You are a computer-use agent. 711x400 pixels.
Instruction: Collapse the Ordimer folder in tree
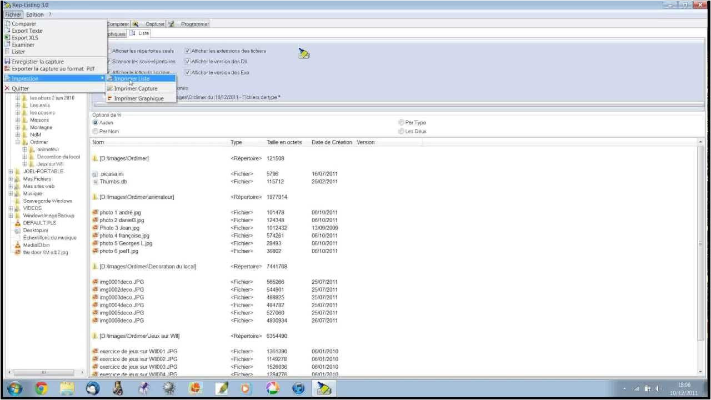18,142
